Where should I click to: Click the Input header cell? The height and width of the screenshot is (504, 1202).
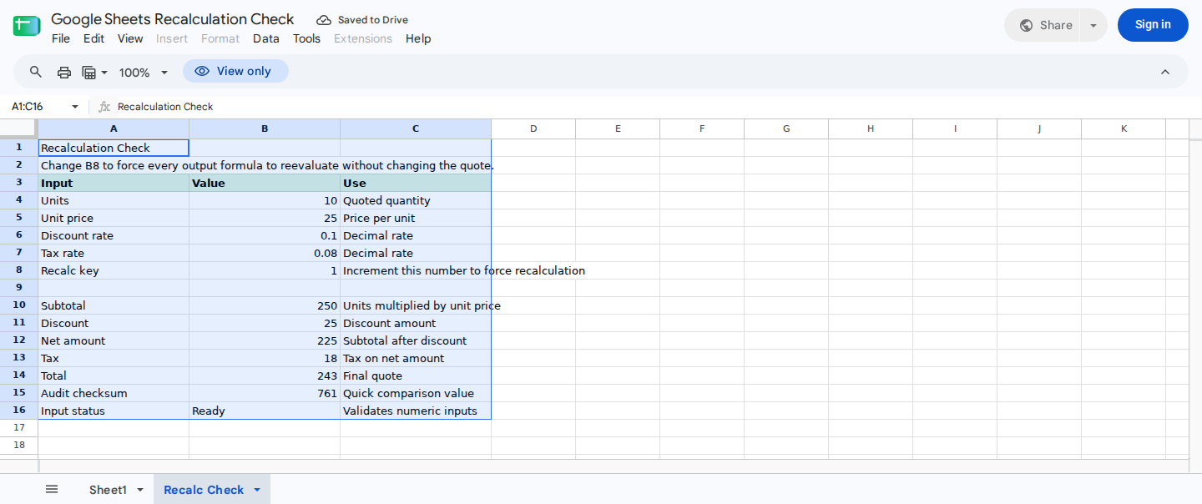click(114, 183)
